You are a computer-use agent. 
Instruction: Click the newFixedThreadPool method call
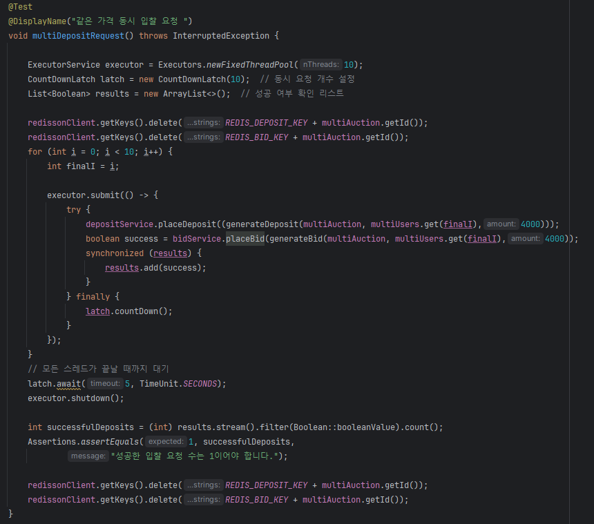pos(250,65)
